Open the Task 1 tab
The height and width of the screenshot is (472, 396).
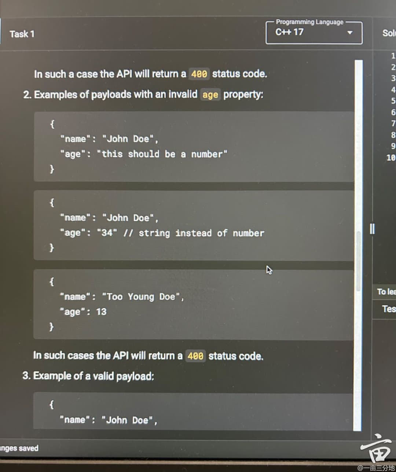[x=22, y=34]
